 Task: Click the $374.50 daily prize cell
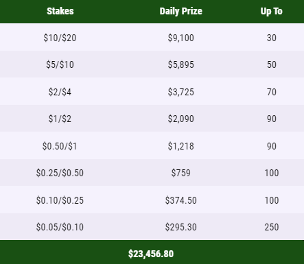(180, 200)
